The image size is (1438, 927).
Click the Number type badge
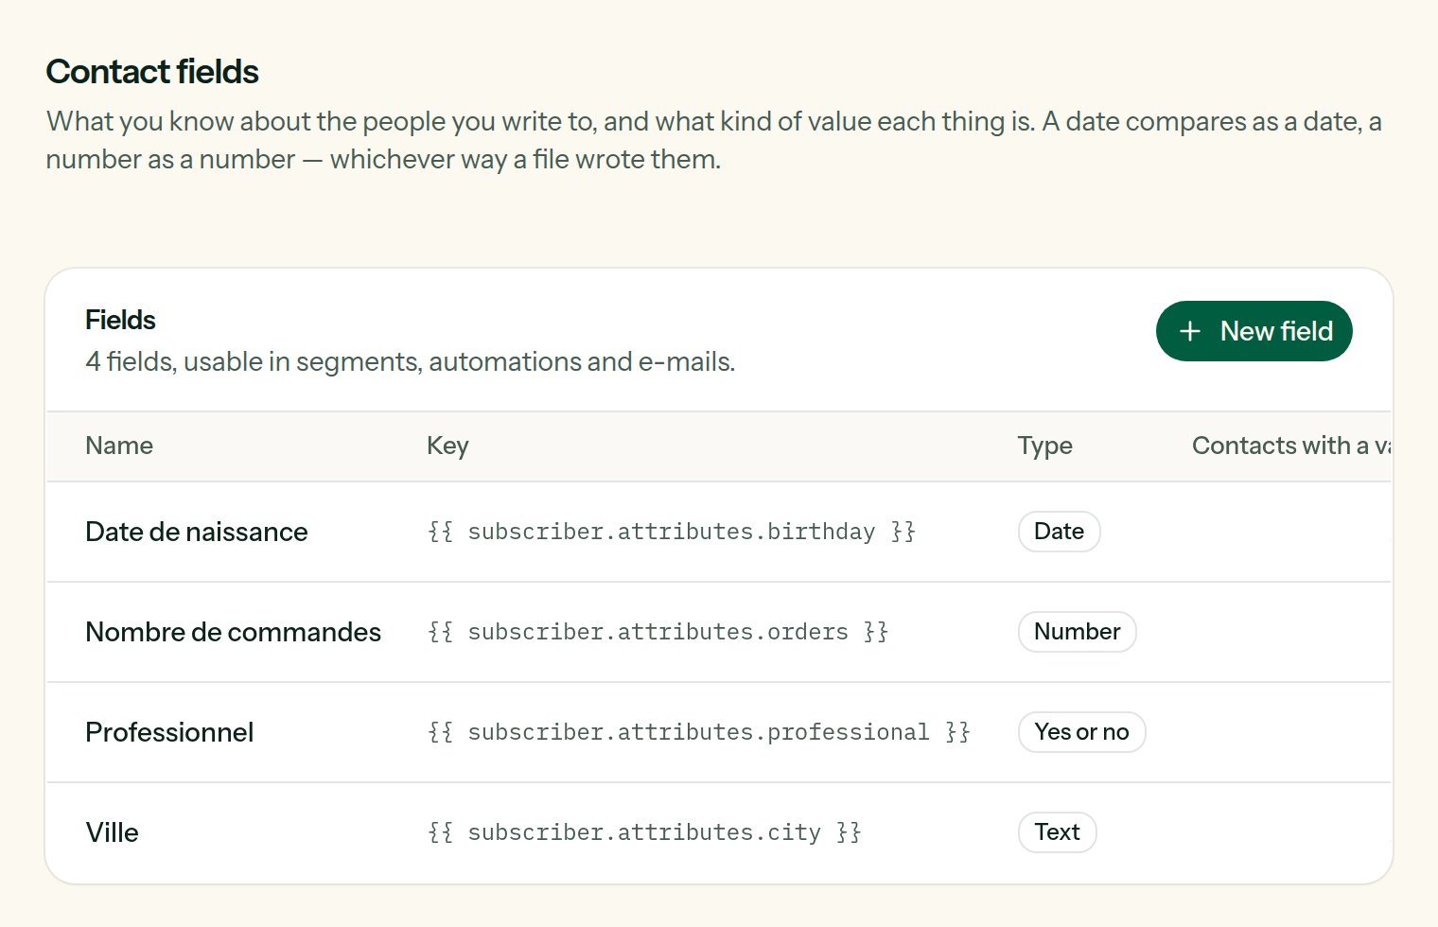(1077, 632)
